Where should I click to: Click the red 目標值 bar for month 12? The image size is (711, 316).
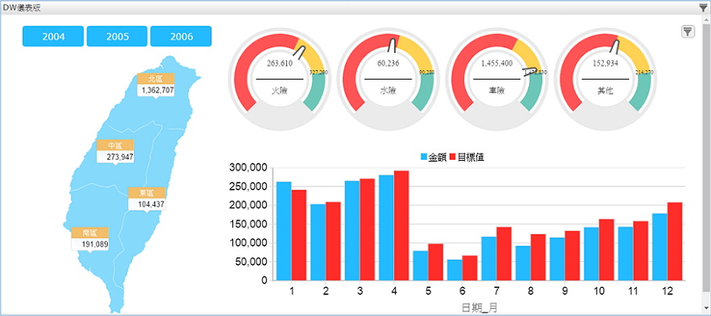tap(675, 241)
